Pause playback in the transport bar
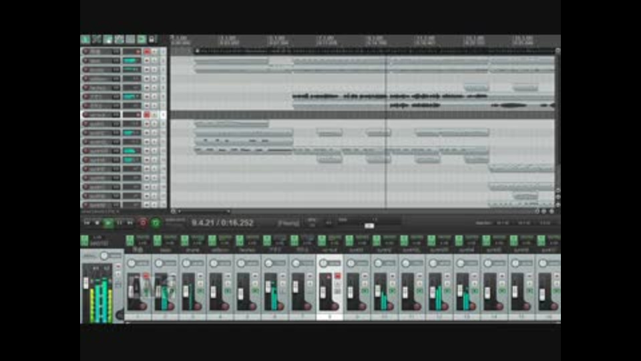Image resolution: width=641 pixels, height=361 pixels. point(120,223)
